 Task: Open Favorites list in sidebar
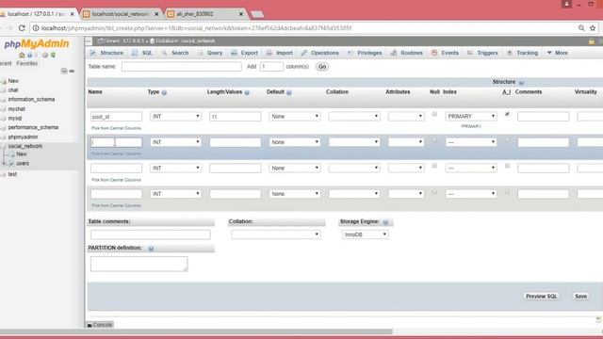(27, 63)
